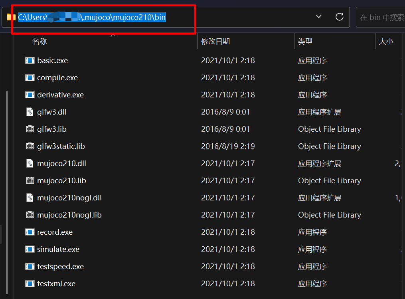
Task: Click the record.exe application icon
Action: [30, 232]
